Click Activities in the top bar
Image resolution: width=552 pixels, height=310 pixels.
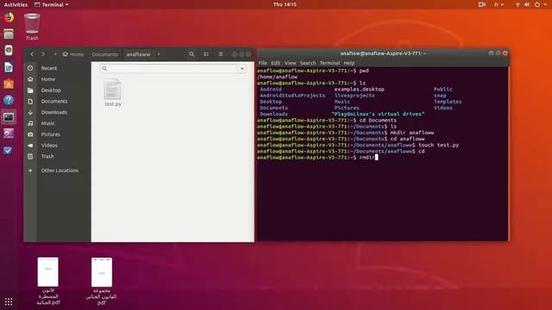coord(16,4)
